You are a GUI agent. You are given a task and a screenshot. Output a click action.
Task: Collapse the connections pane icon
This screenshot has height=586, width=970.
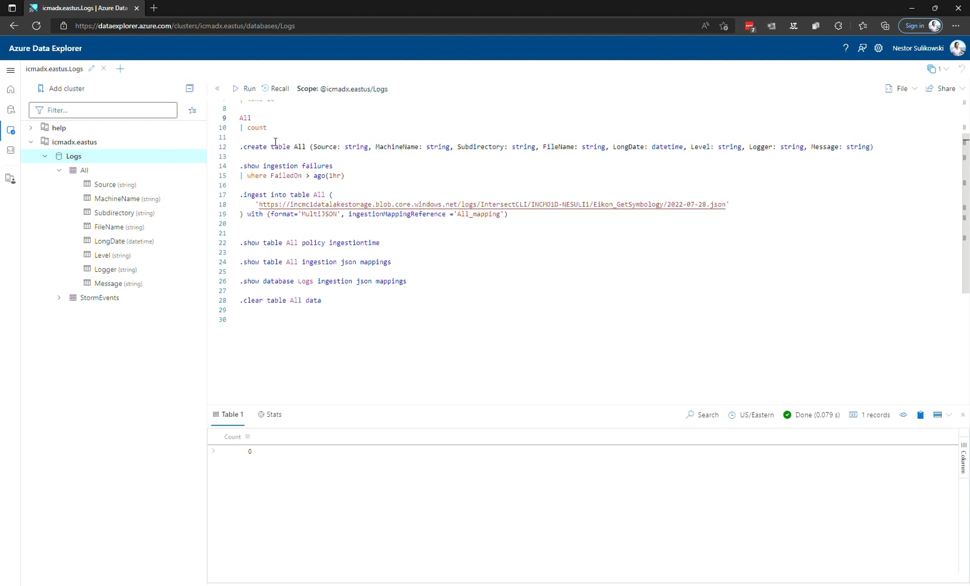click(189, 88)
